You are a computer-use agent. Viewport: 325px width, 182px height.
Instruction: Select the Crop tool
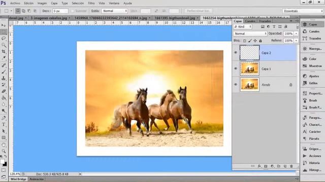4,52
